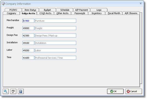Screen dimensions: 147x99
Task: Click the ABC spell check icon
Action: pyautogui.click(x=13, y=91)
